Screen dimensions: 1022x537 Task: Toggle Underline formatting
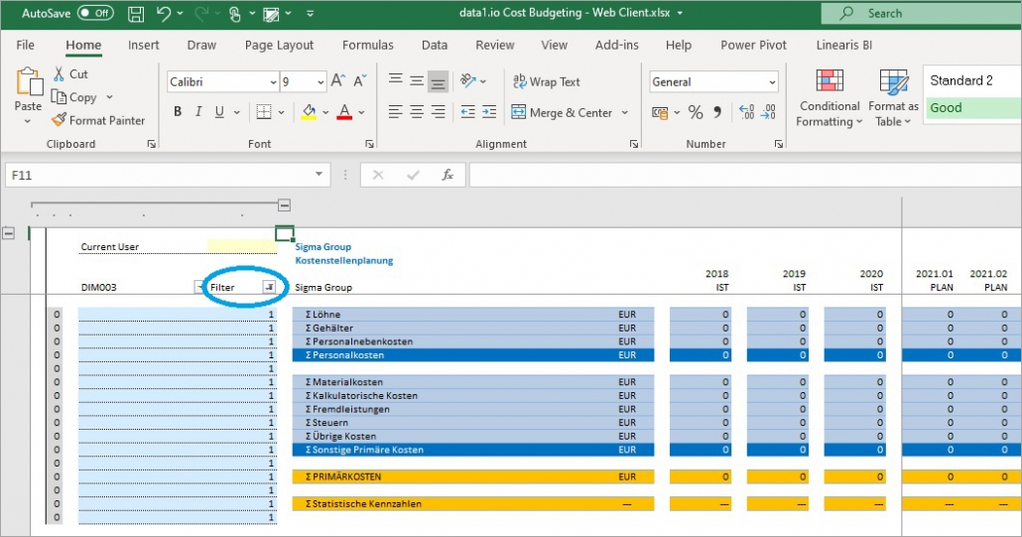pos(219,112)
